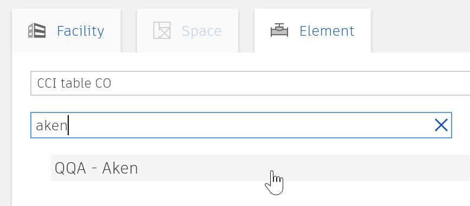Choose the Aken entry in search results
The image size is (470, 206).
coord(260,168)
